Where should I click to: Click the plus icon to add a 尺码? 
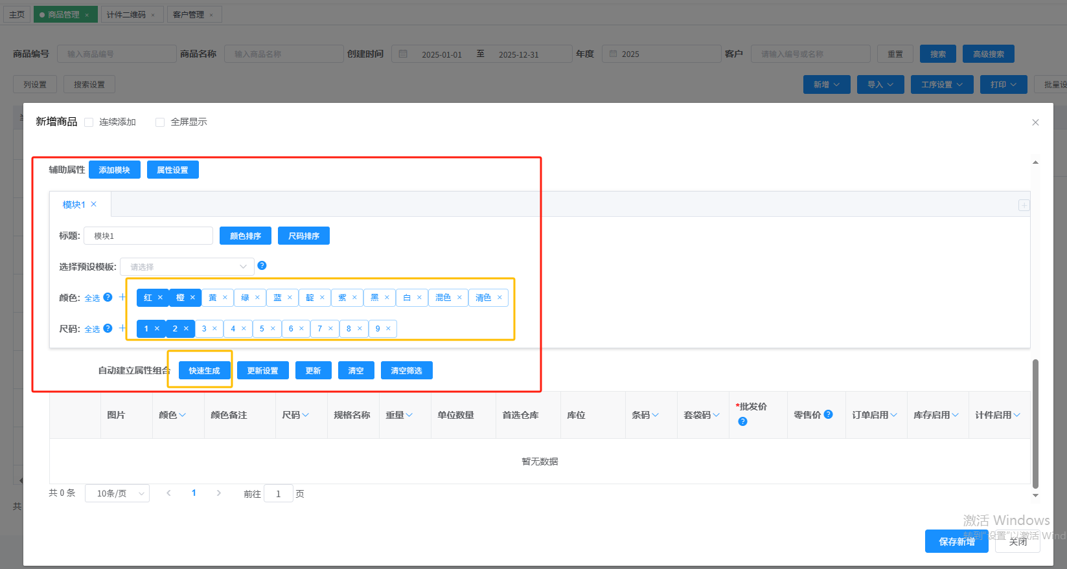click(x=122, y=328)
